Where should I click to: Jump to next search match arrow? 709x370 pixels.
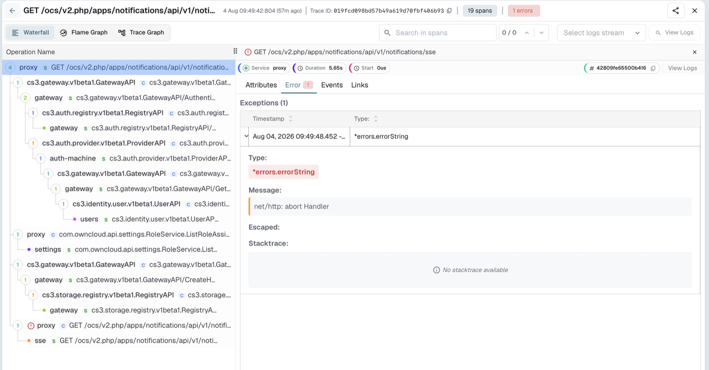click(x=541, y=33)
